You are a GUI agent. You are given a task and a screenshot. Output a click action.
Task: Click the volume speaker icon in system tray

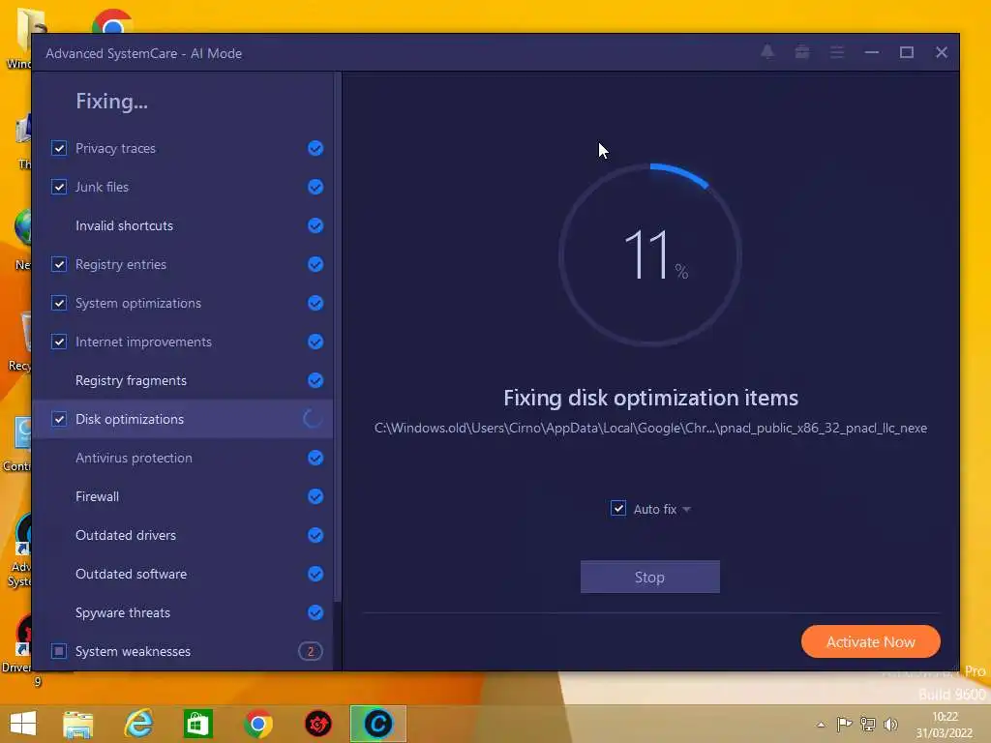pyautogui.click(x=891, y=725)
